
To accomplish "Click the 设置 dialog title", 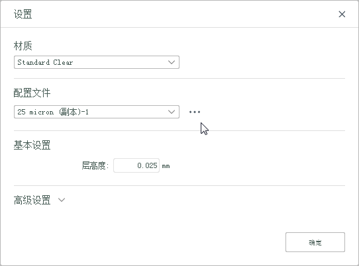I will 23,14.
